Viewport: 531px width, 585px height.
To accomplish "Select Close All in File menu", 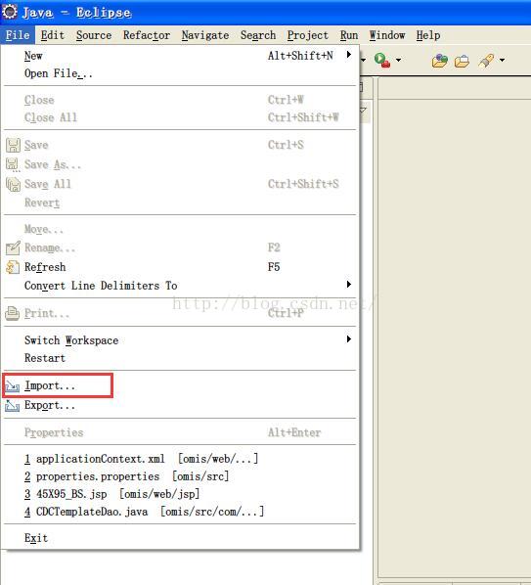I will pyautogui.click(x=180, y=117).
